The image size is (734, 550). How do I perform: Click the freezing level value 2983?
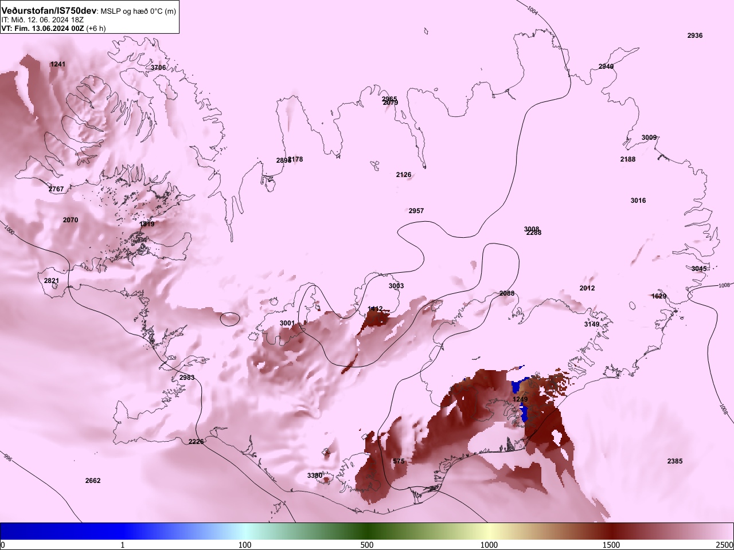(187, 378)
